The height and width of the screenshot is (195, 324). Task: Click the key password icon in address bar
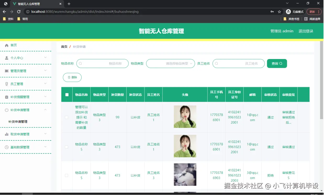pos(272,12)
